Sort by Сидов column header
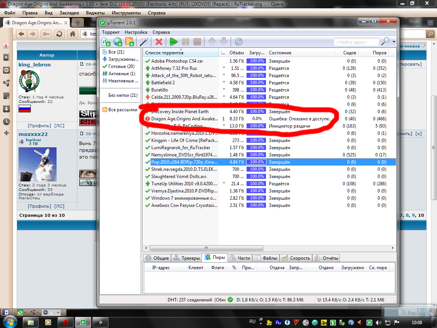Screen dimensions: 437x328 [347, 53]
